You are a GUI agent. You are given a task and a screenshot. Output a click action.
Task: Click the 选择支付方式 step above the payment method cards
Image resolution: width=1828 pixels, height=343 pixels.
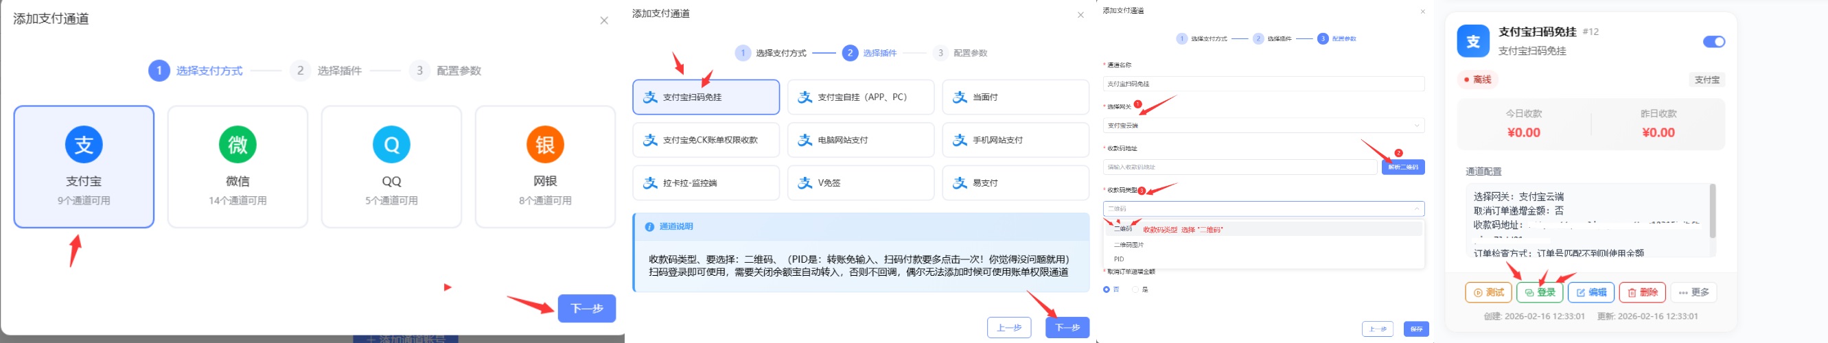point(196,71)
